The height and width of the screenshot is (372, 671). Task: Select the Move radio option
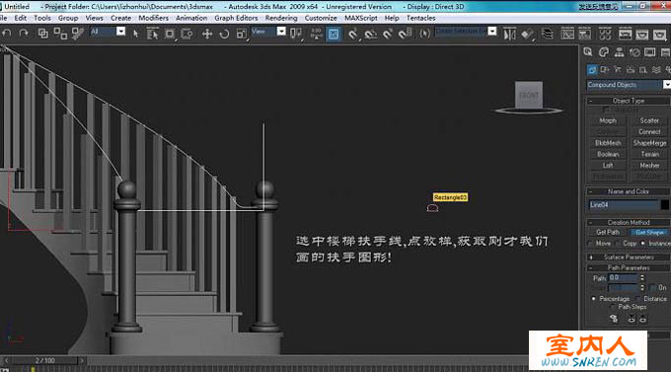(x=591, y=243)
